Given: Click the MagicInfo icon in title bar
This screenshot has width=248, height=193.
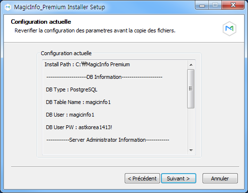Looking at the screenshot, I should click(8, 7).
